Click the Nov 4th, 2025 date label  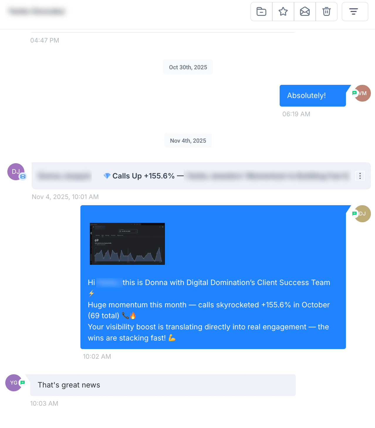(188, 141)
